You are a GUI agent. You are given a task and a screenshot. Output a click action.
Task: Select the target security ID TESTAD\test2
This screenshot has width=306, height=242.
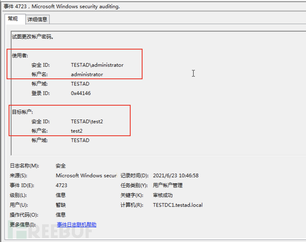(x=87, y=122)
